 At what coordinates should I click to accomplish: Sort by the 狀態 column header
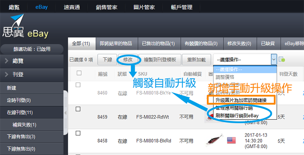122,74
